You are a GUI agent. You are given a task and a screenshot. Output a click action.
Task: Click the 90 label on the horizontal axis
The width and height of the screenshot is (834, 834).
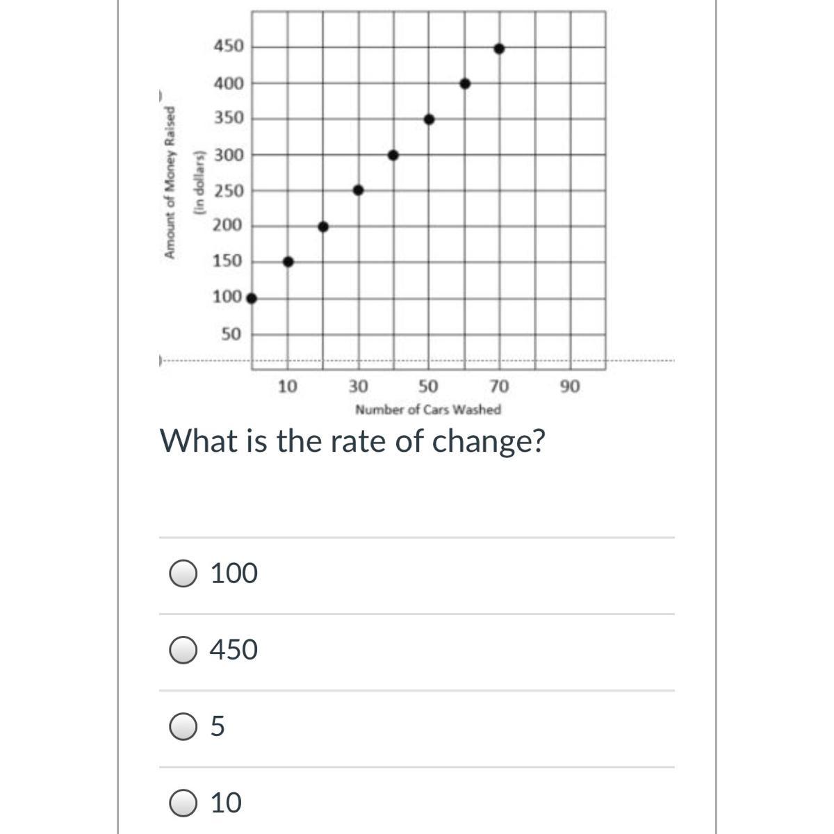(569, 386)
